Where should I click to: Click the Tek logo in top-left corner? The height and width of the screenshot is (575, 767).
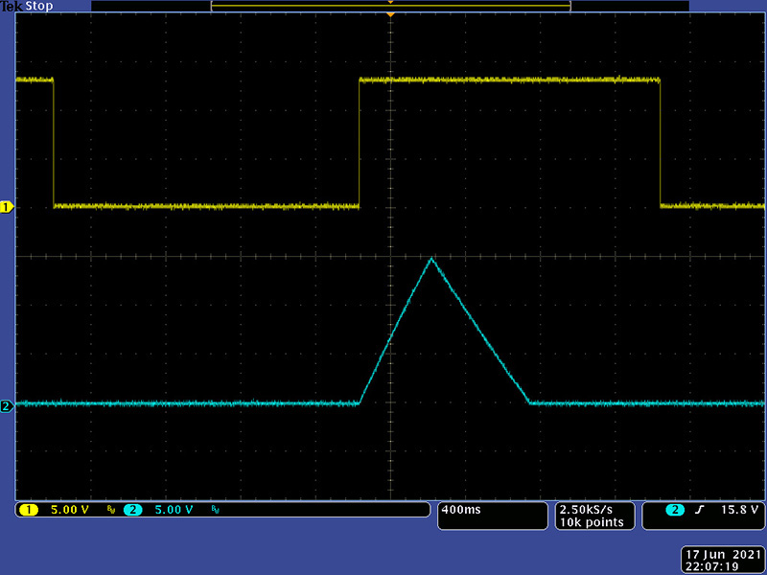pyautogui.click(x=12, y=6)
